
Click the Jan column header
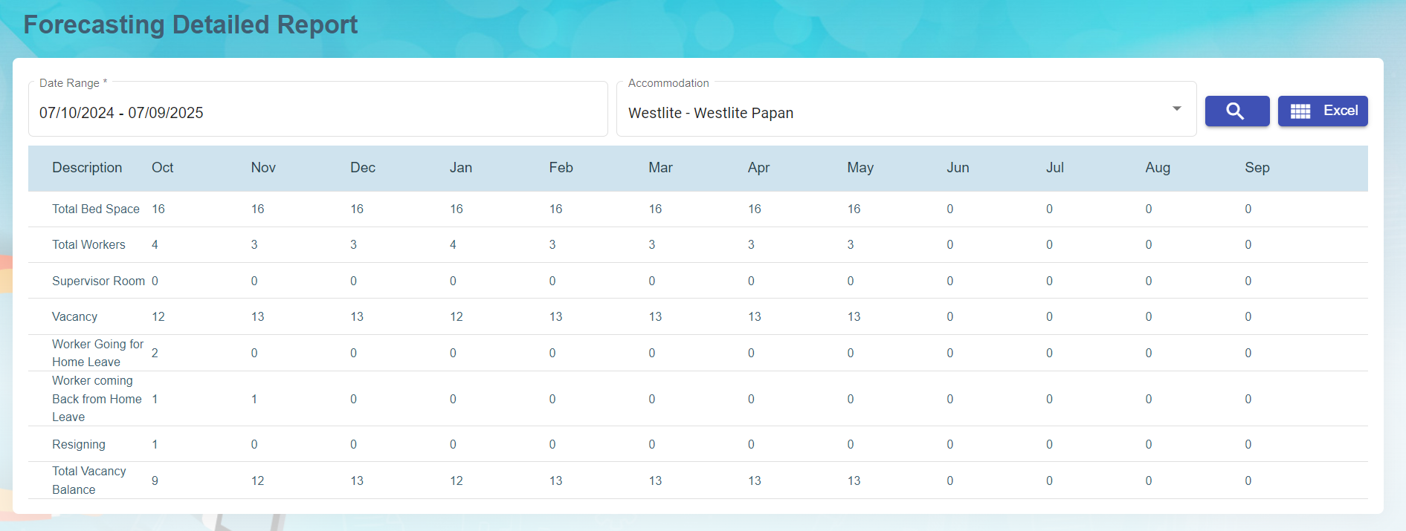(460, 168)
